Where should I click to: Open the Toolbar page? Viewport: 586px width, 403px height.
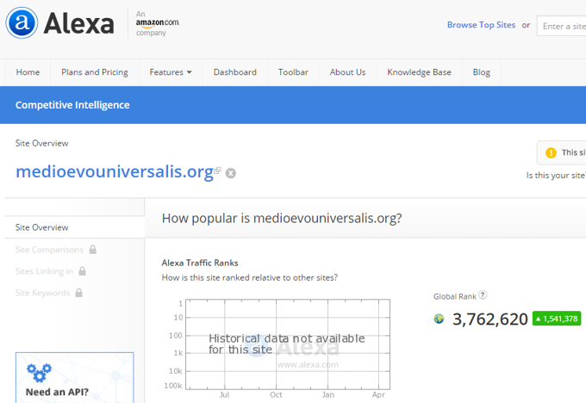coord(293,72)
